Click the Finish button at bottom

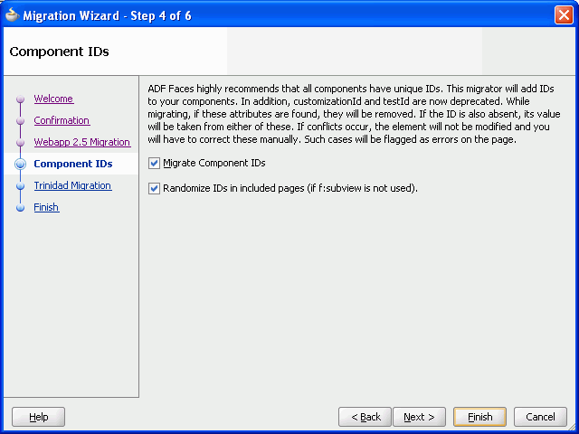click(479, 417)
